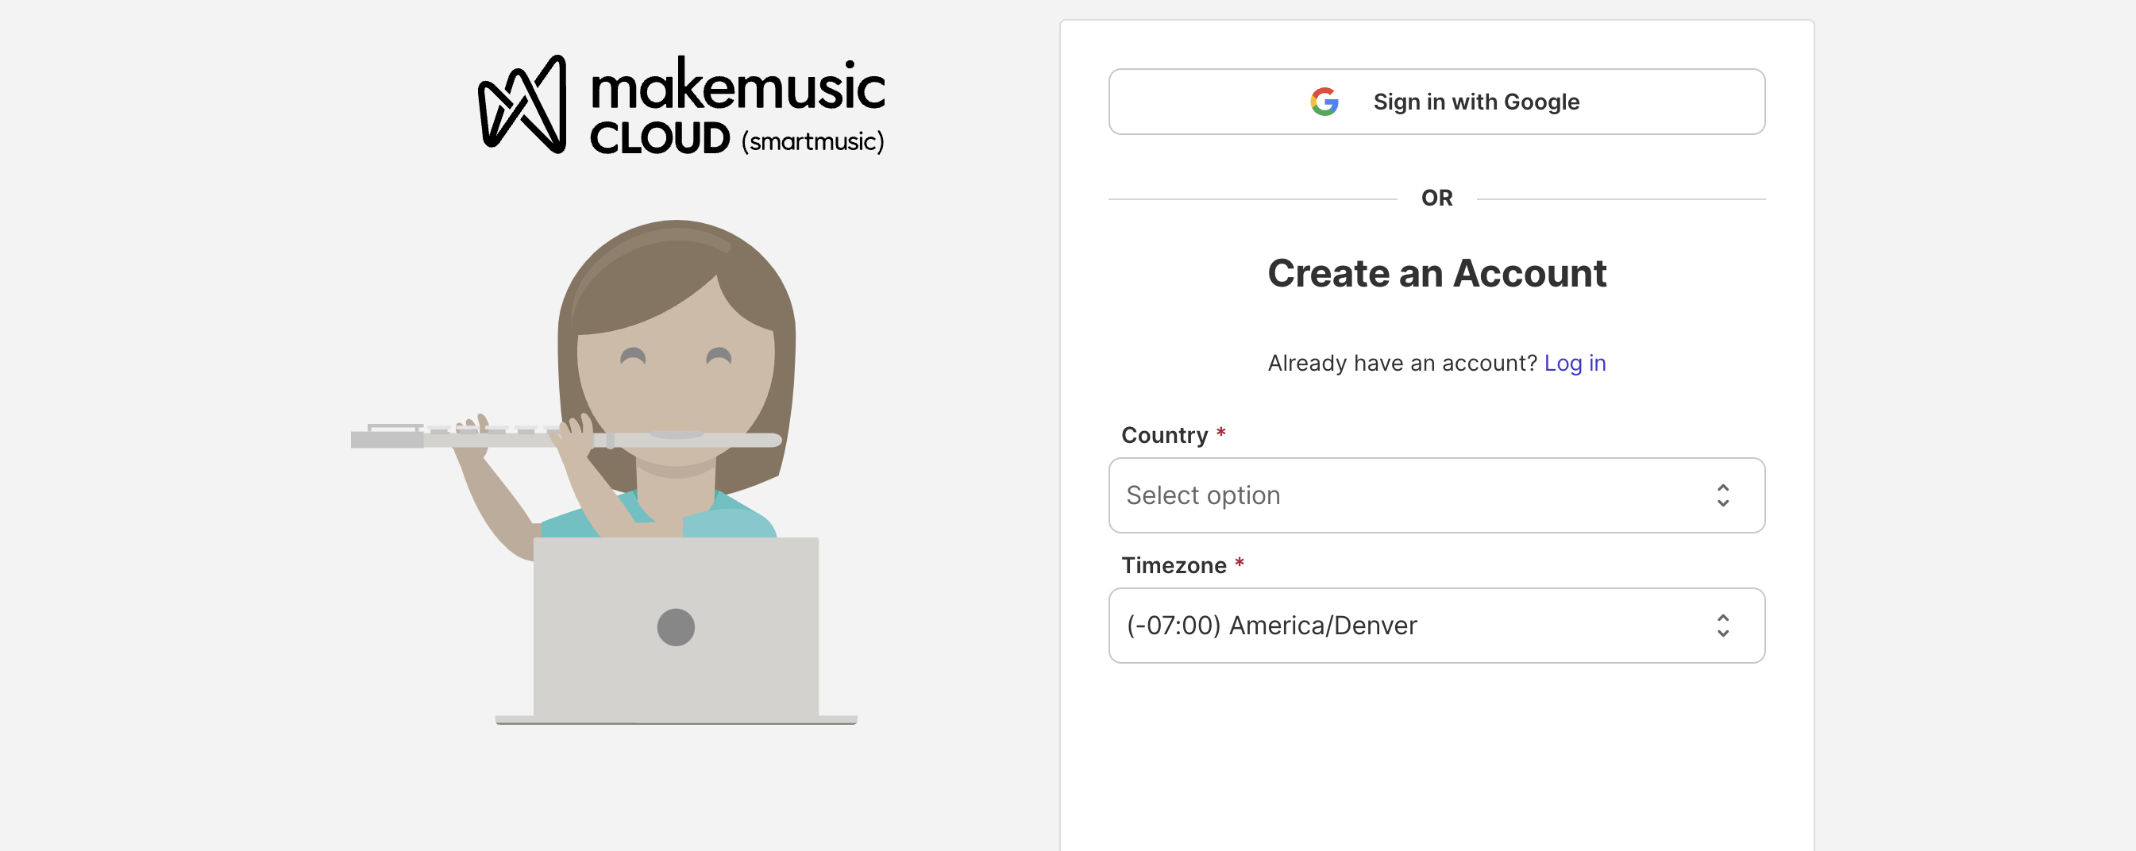The height and width of the screenshot is (851, 2136).
Task: Click the red asterisk beside Country
Action: 1220,433
